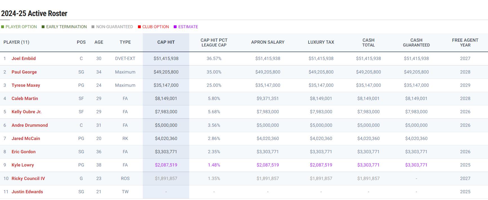
Task: Open Paul George's player link
Action: tap(24, 72)
